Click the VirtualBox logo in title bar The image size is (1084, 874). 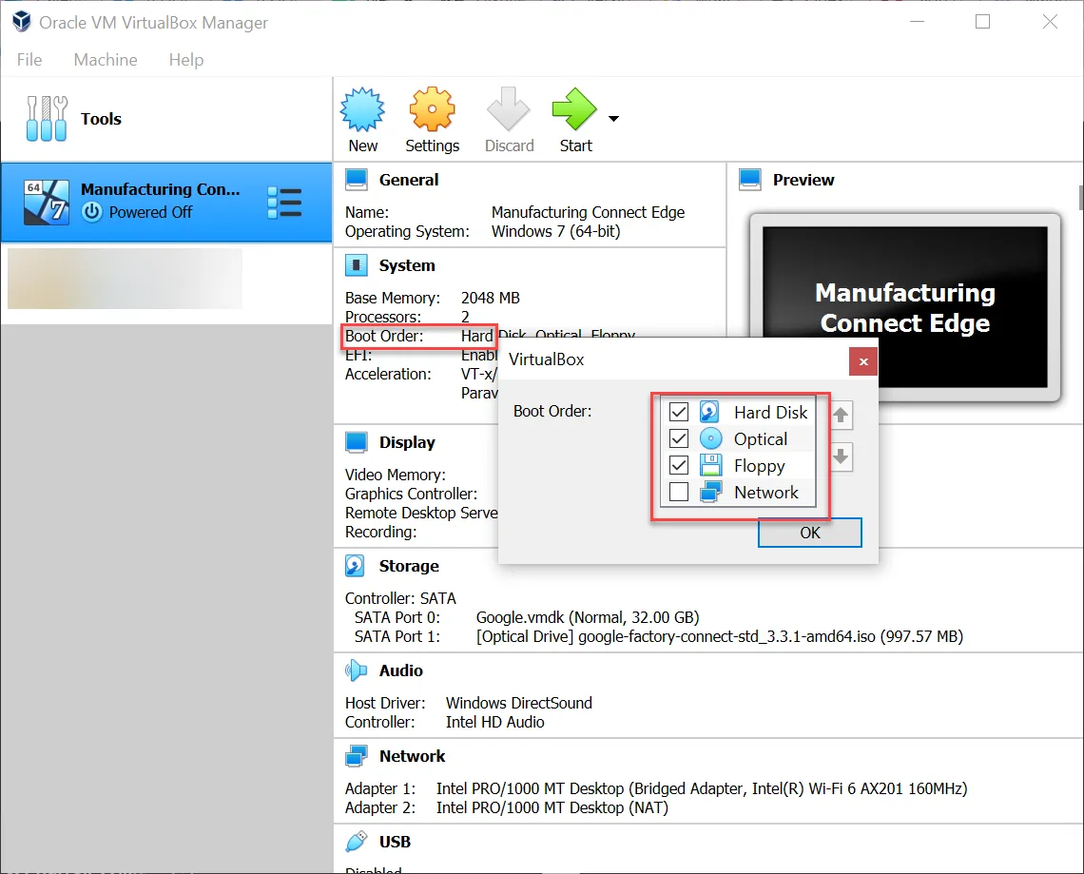pos(22,22)
